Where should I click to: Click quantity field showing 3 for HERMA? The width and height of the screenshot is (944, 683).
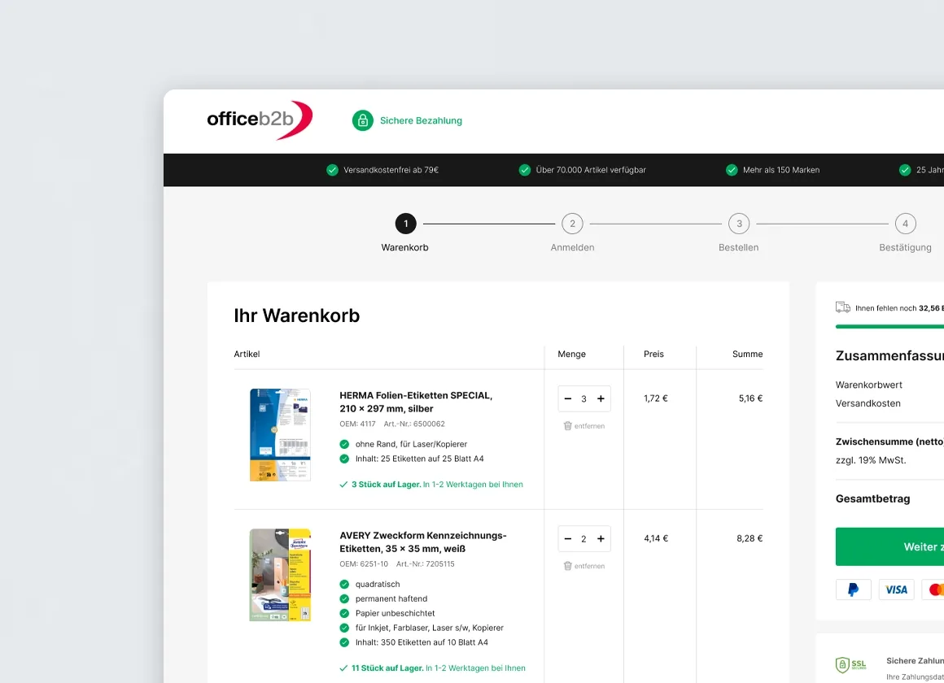point(584,399)
